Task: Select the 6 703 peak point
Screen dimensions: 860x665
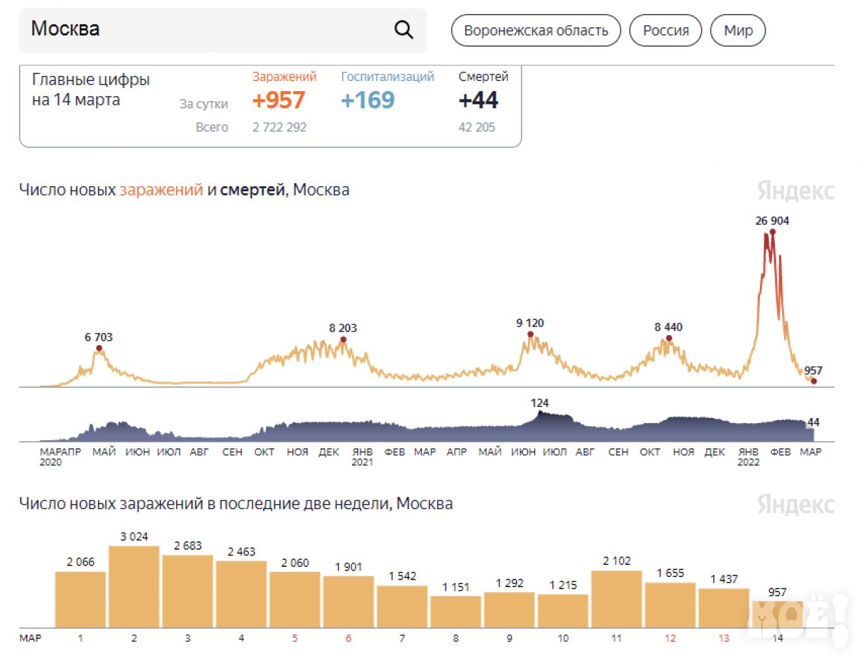Action: [99, 348]
